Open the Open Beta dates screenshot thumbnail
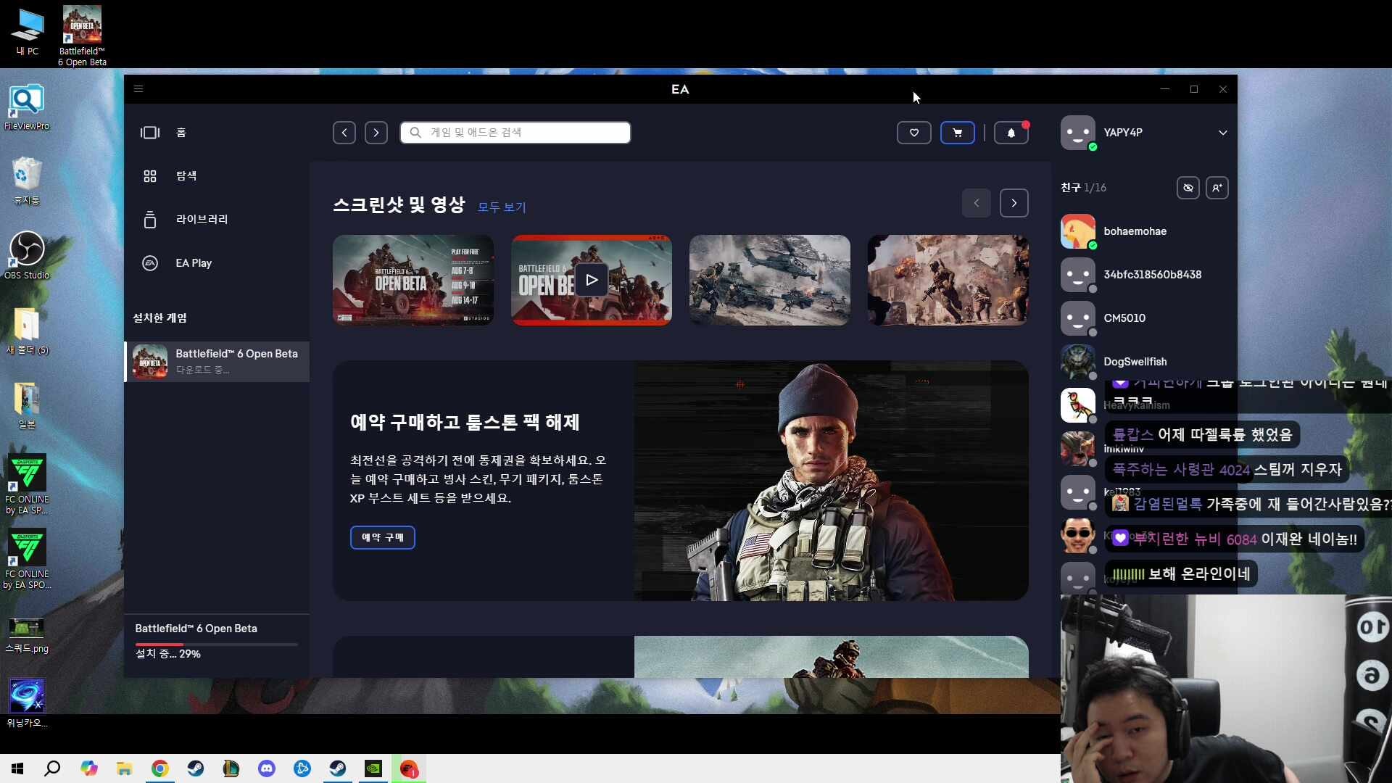The height and width of the screenshot is (783, 1392). pos(413,280)
